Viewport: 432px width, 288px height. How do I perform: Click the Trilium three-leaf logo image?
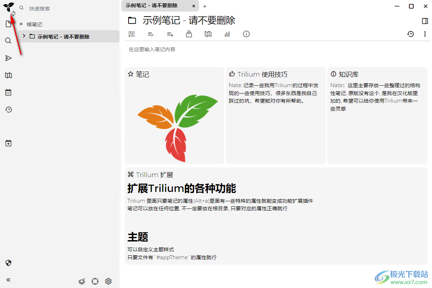pos(177,129)
